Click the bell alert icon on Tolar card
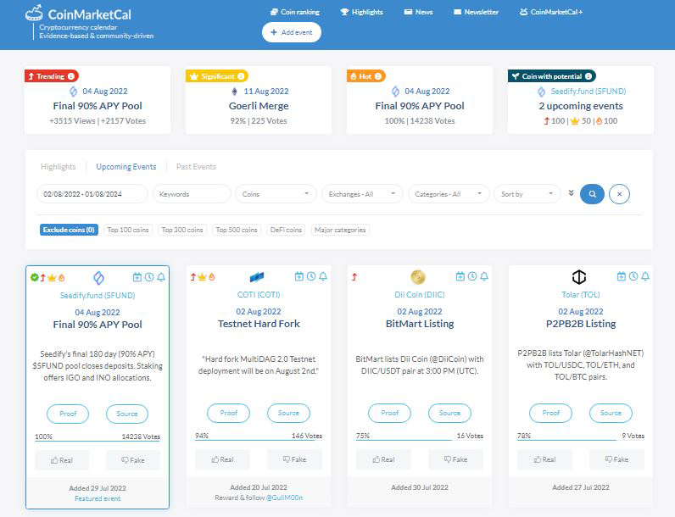This screenshot has width=675, height=517. (x=644, y=276)
